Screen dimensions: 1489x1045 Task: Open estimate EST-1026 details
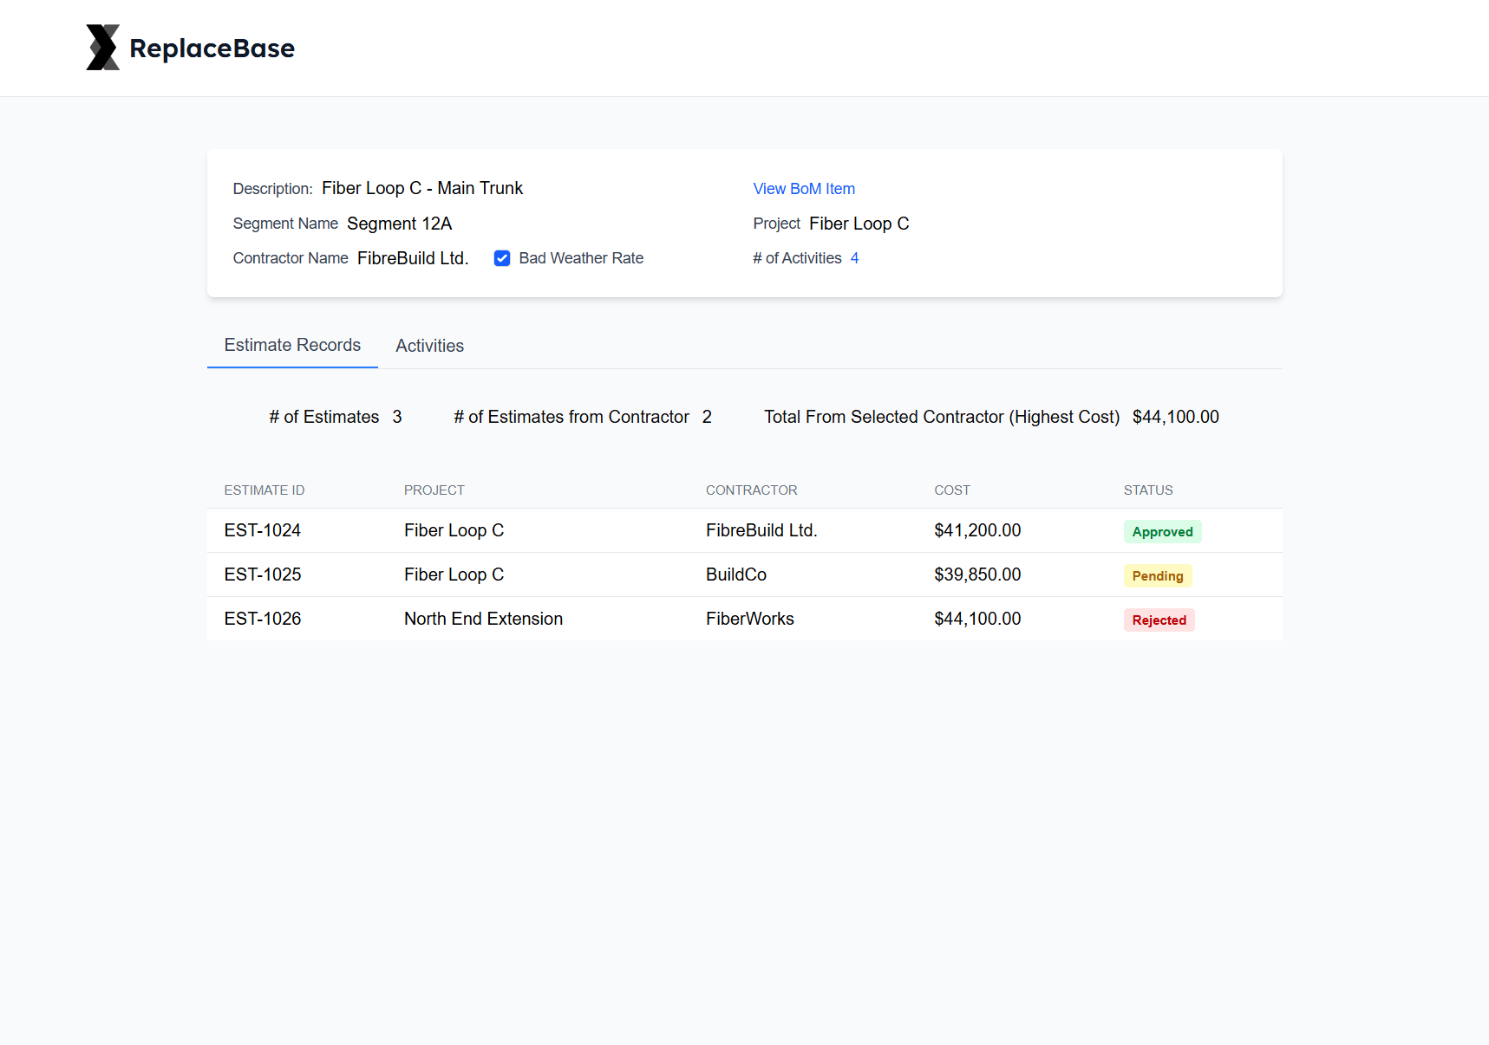coord(263,618)
